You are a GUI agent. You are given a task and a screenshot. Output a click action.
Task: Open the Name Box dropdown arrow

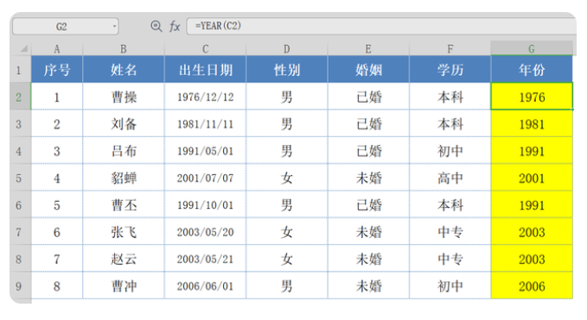[x=114, y=27]
